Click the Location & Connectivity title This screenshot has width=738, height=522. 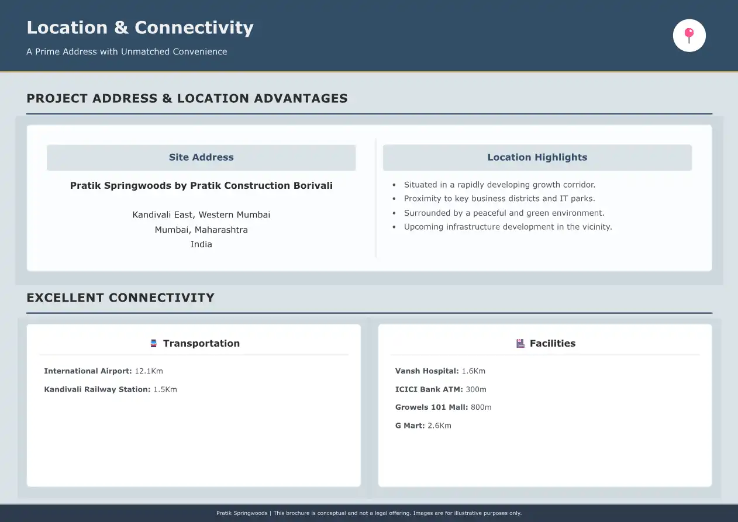click(x=140, y=27)
